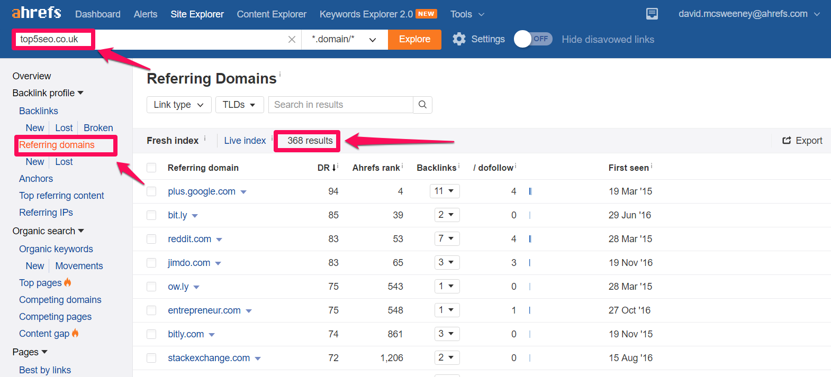Click the Top pages flame icon
The height and width of the screenshot is (377, 831).
click(x=68, y=282)
